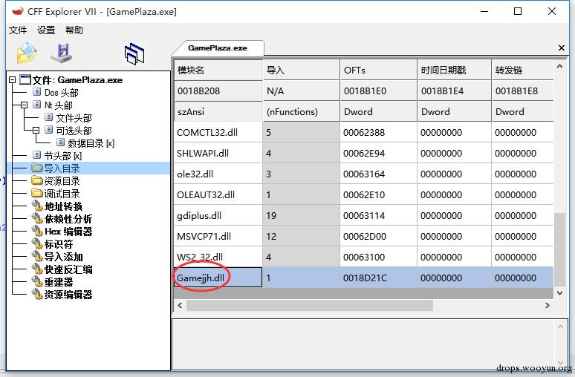Click the 快速反汇编 tool icon
This screenshot has height=377, width=575.
(37, 269)
